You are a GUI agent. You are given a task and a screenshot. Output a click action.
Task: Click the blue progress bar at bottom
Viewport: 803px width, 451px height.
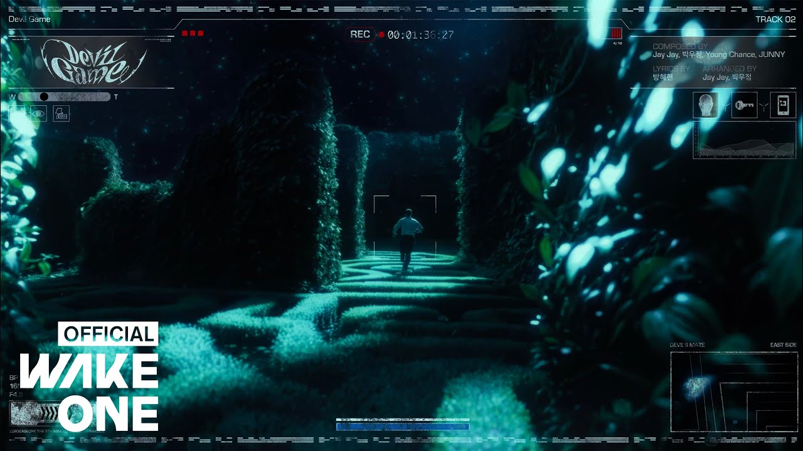(x=403, y=427)
